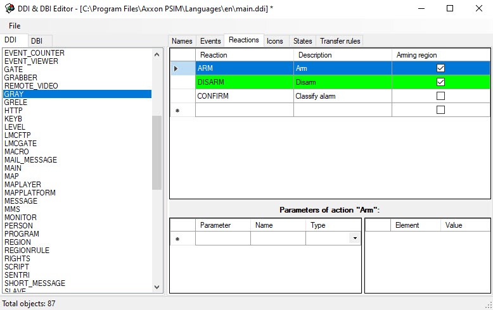The image size is (493, 310).
Task: Uncheck Arming region for DISARM reaction
Action: click(440, 82)
